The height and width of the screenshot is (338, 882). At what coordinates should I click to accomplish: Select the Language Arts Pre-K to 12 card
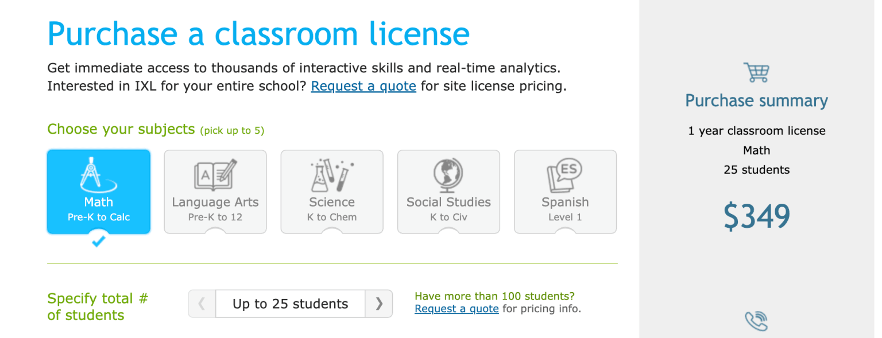(215, 192)
